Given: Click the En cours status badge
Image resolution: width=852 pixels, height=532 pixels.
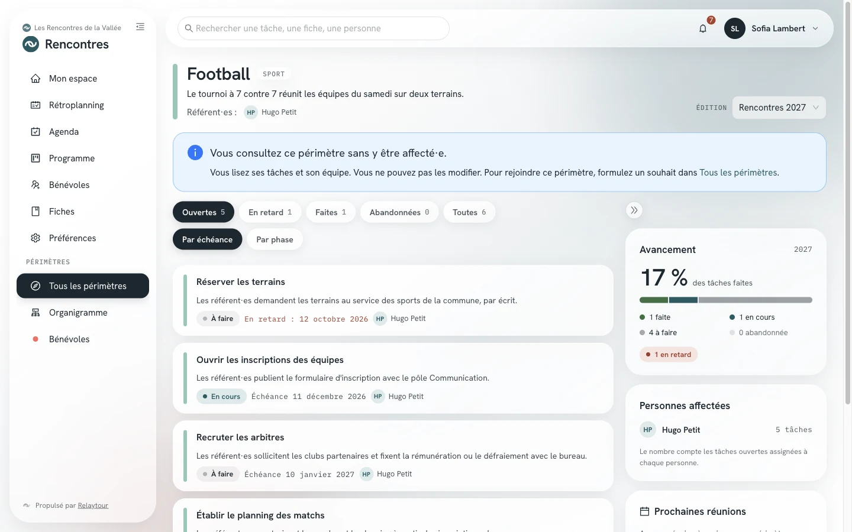Looking at the screenshot, I should [x=221, y=397].
